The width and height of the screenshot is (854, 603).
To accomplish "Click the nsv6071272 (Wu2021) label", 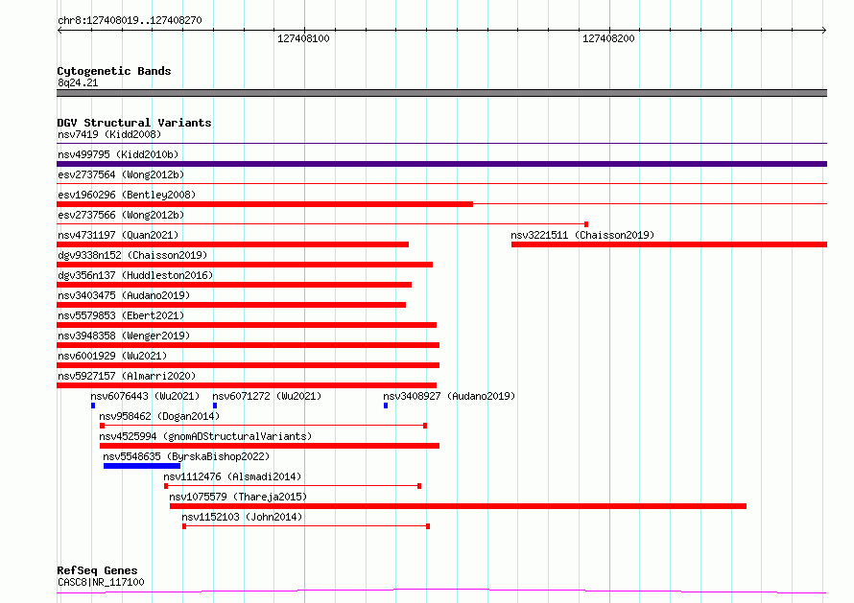I will (267, 396).
